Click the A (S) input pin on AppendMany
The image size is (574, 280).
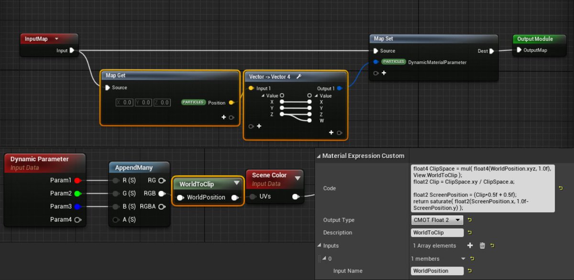[x=116, y=220]
